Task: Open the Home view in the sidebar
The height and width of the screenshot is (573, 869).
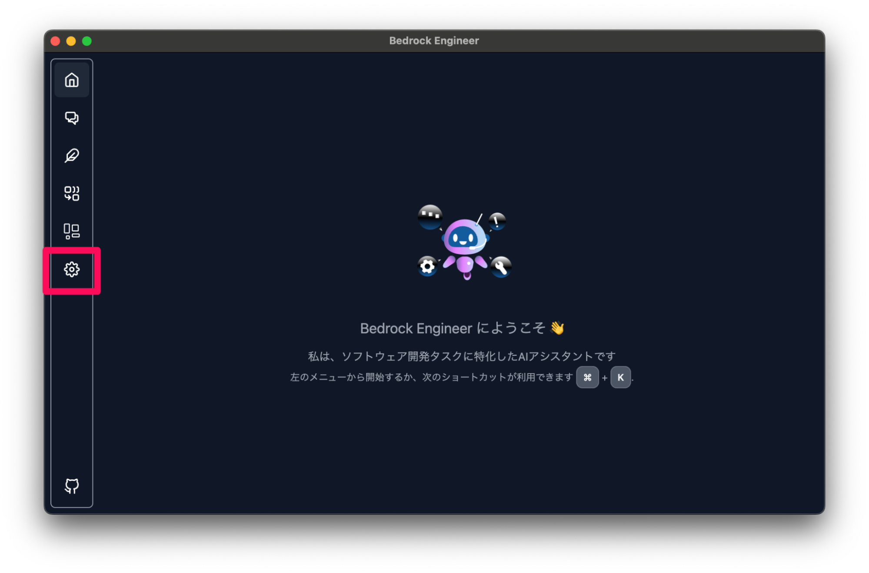Action: point(72,80)
